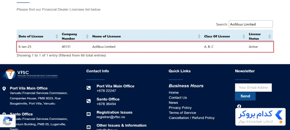Screen dimensions: 290x130
Task: Click the Active license status cell
Action: click(253, 47)
